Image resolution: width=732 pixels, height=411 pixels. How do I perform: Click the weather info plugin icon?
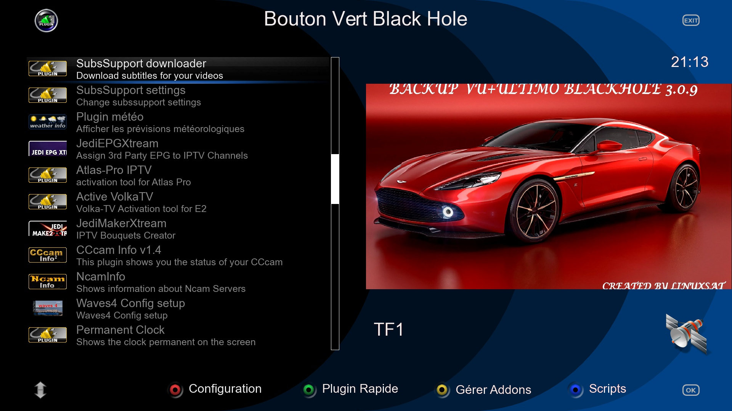(x=48, y=122)
